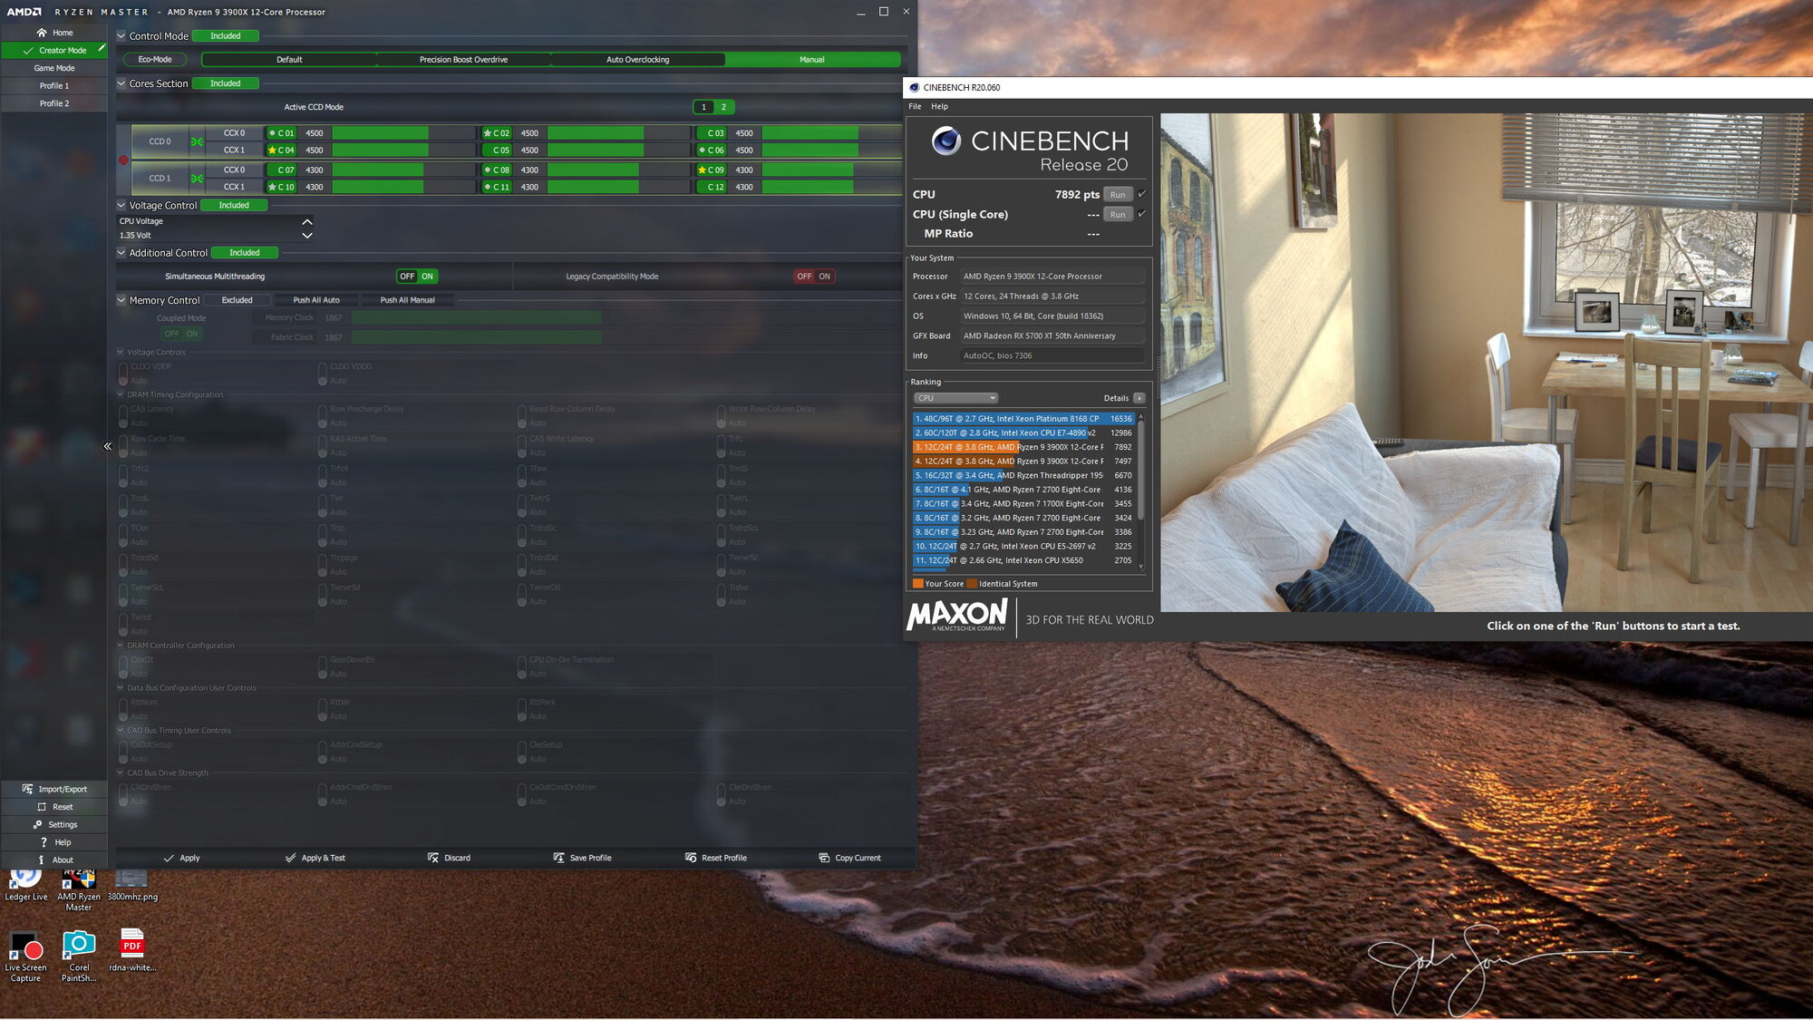
Task: Click the pencil edit icon beside Creator Mode
Action: pyautogui.click(x=102, y=48)
